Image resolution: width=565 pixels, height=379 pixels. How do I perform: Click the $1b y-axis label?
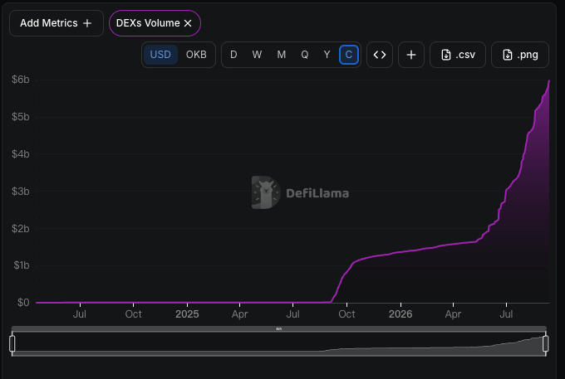22,265
